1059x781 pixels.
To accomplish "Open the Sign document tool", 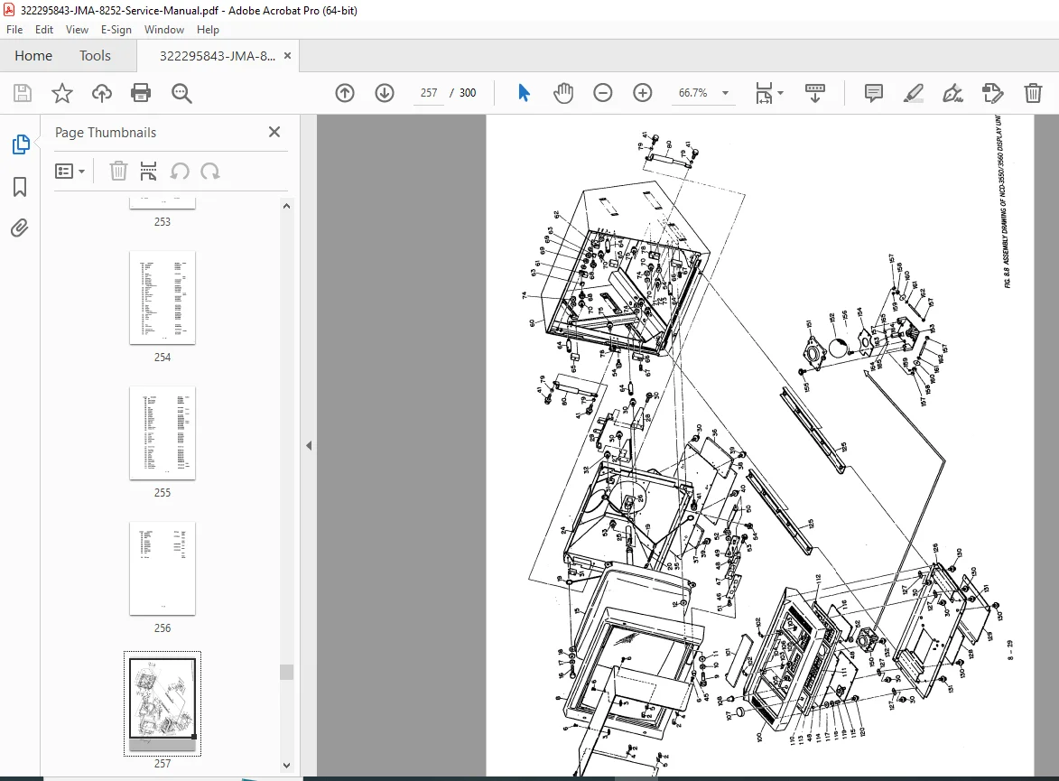I will [953, 93].
